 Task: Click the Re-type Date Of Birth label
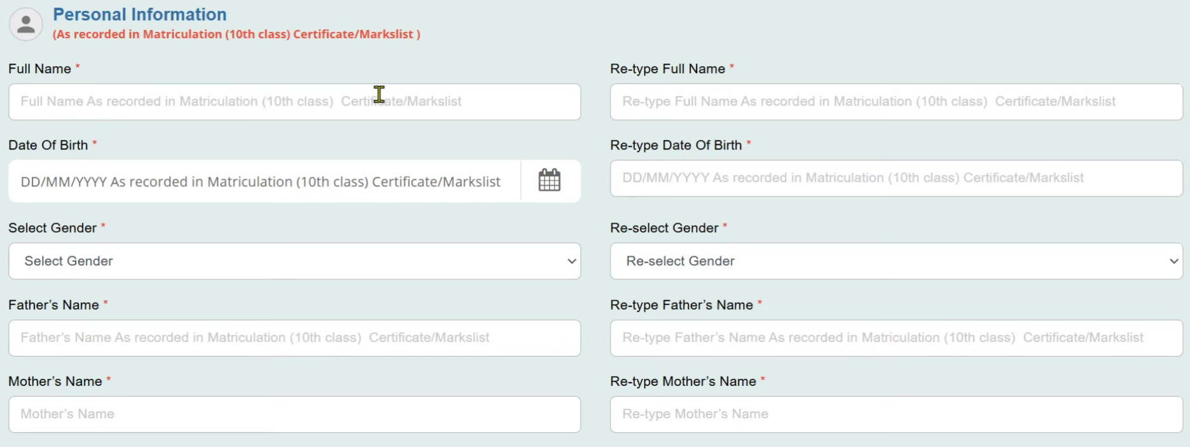(x=675, y=145)
